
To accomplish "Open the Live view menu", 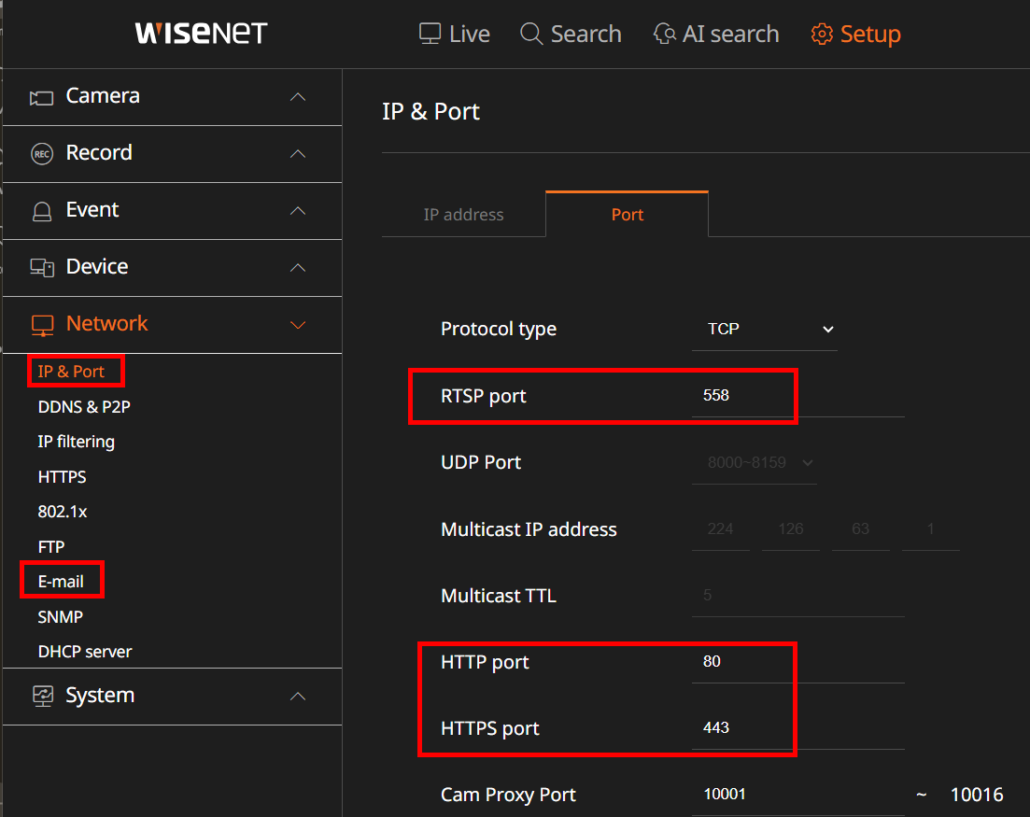I will tap(454, 35).
